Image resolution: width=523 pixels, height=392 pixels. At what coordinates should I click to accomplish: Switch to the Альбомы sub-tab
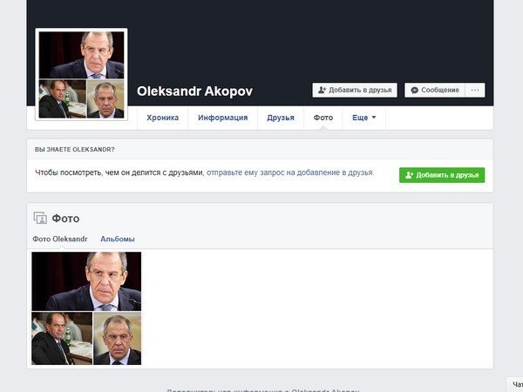pyautogui.click(x=118, y=239)
